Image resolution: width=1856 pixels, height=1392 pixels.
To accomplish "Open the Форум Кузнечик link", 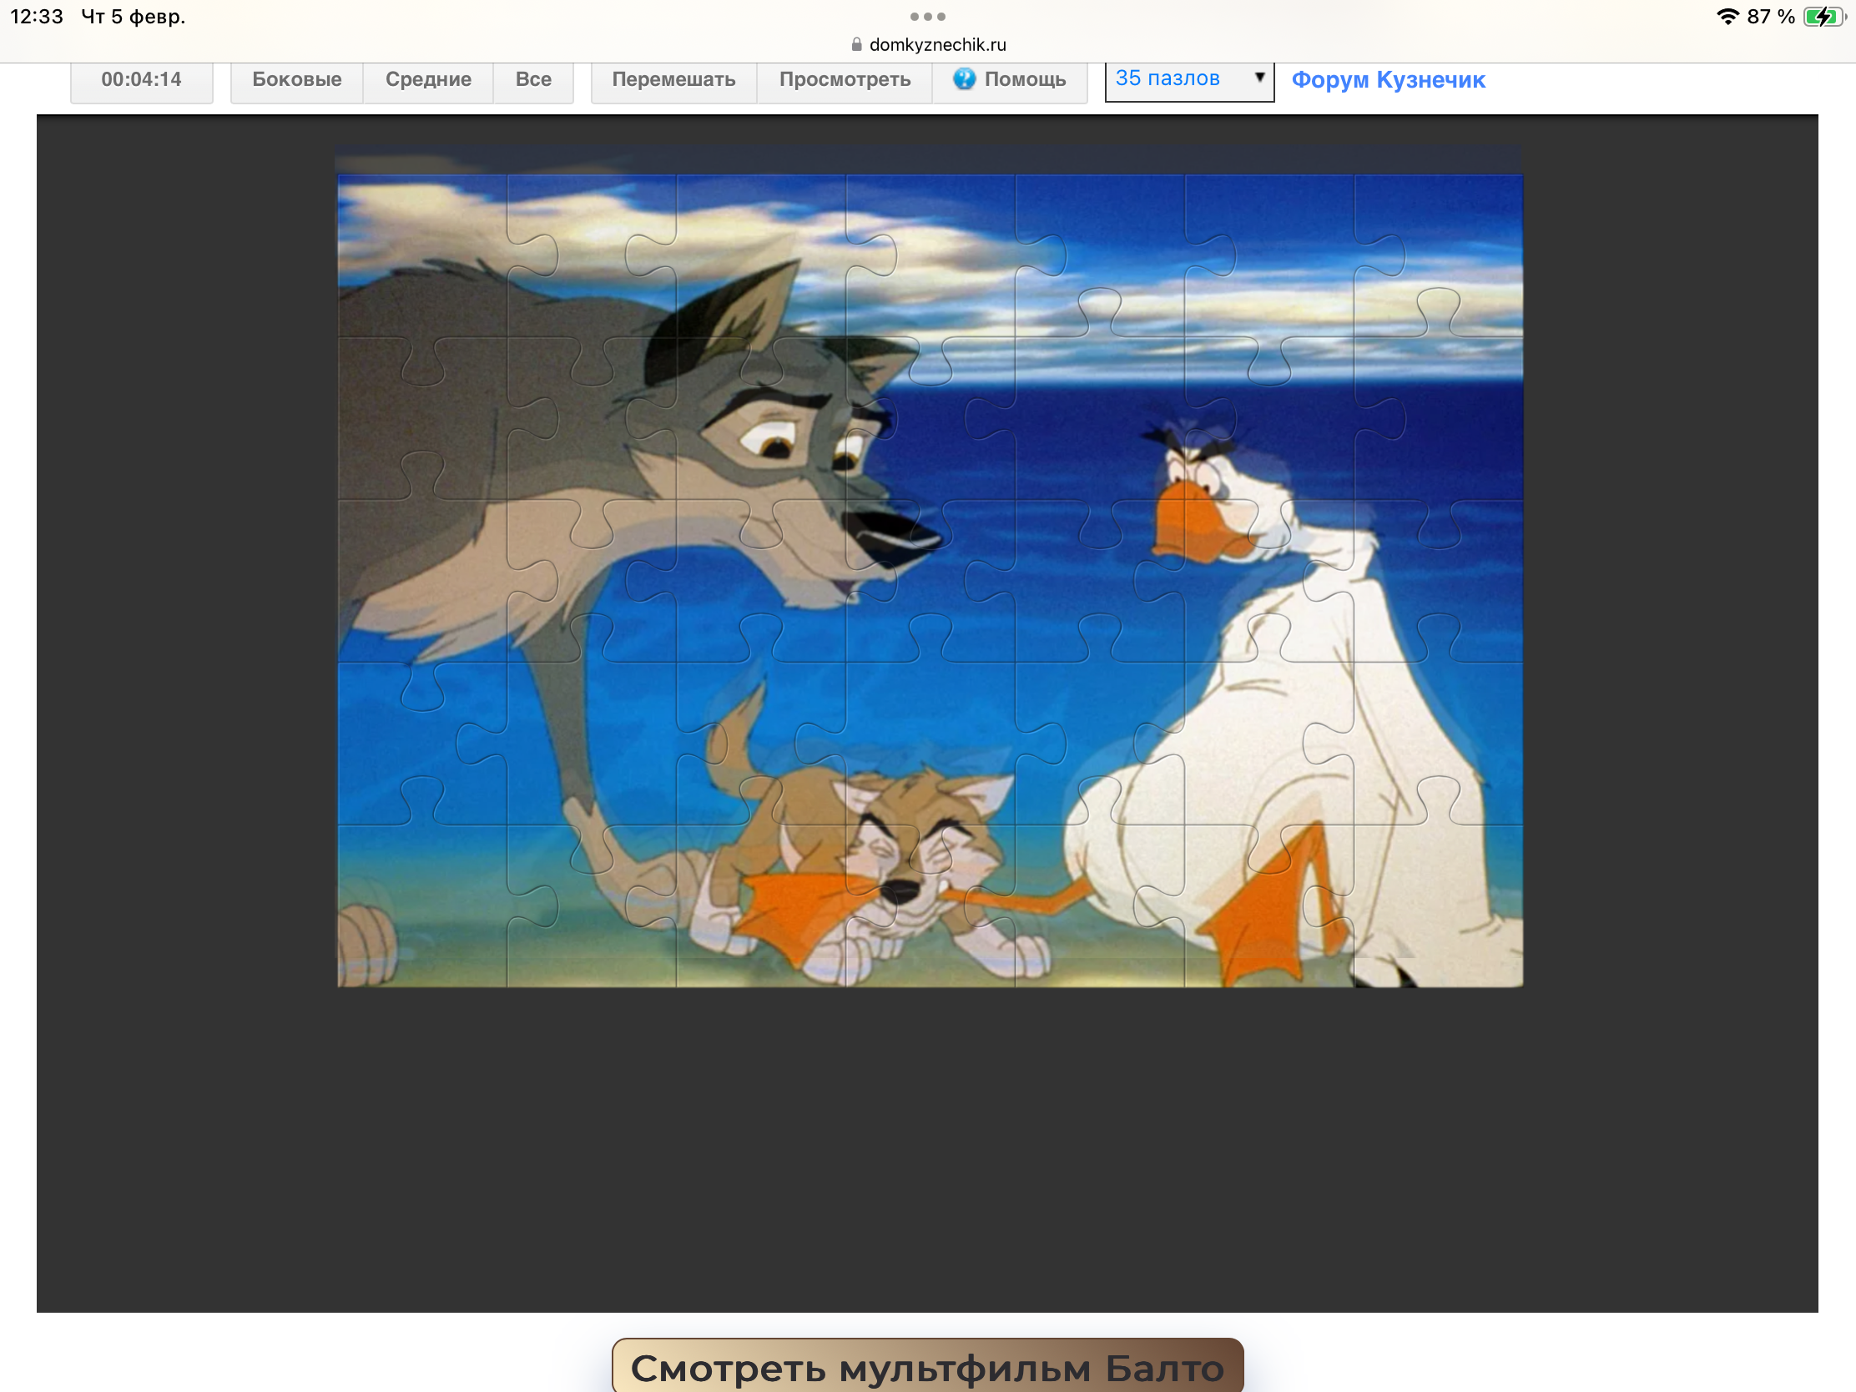I will pos(1388,80).
